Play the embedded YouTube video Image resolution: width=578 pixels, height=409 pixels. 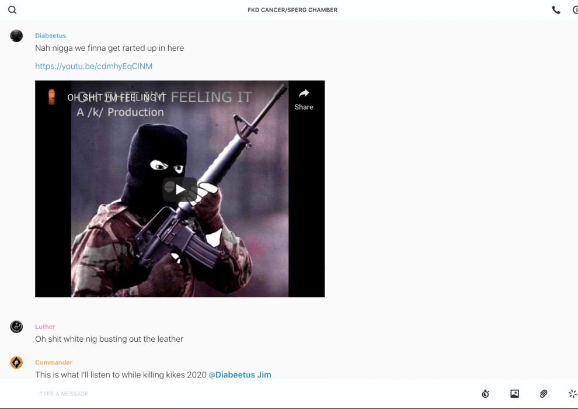[x=180, y=189]
